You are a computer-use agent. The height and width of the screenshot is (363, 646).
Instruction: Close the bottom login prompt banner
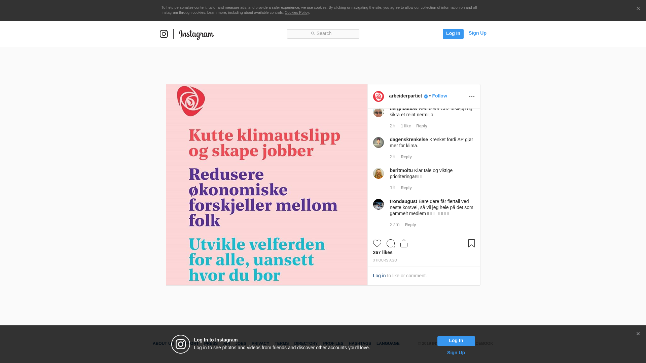click(x=638, y=334)
